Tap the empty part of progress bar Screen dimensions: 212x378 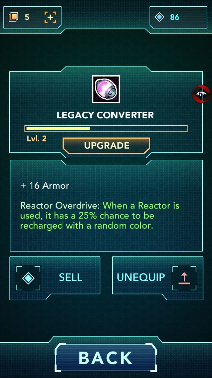[138, 129]
